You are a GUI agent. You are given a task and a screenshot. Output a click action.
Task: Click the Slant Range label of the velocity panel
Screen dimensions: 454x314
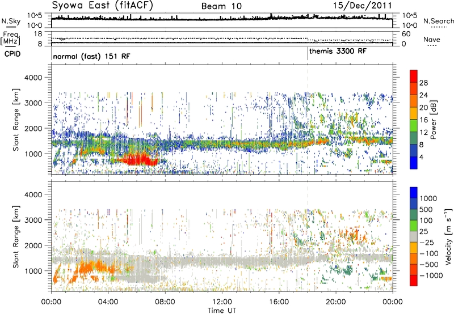point(16,236)
